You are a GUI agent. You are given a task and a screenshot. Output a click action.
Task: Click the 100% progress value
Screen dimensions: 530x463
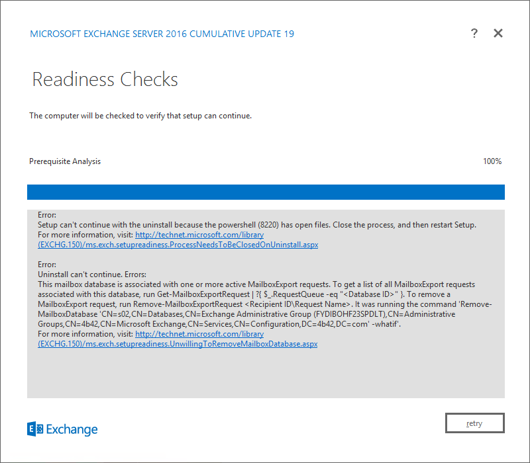(x=492, y=161)
